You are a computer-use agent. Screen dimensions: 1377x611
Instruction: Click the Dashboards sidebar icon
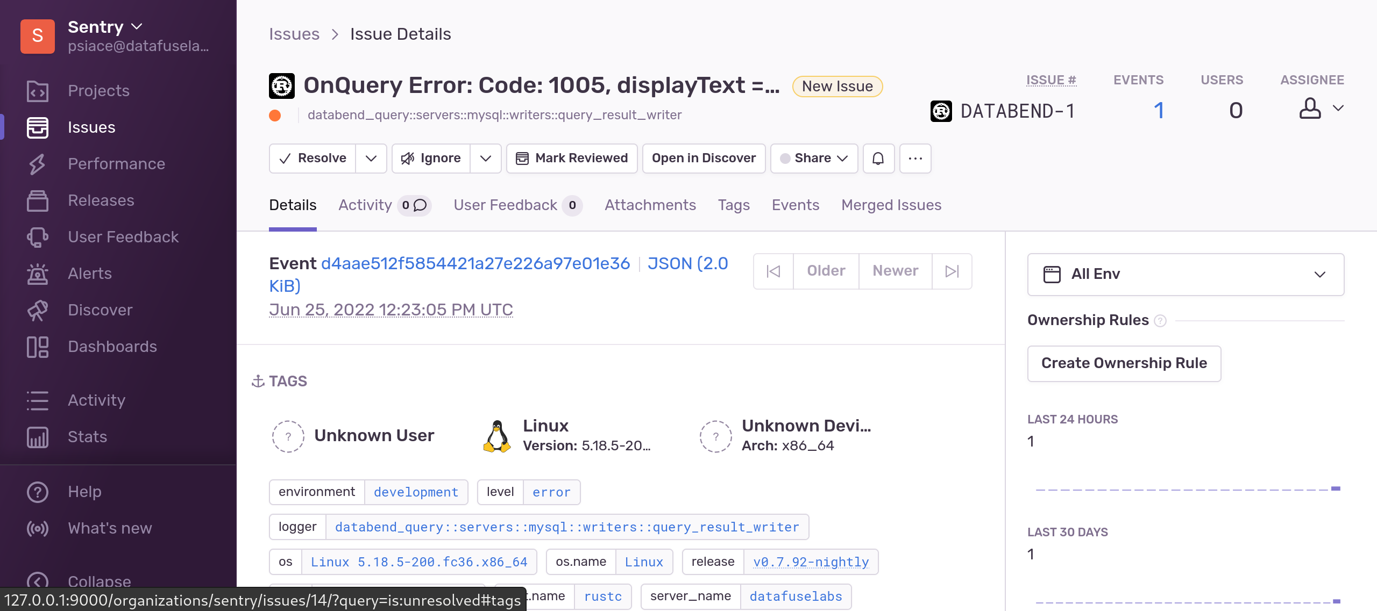coord(38,347)
